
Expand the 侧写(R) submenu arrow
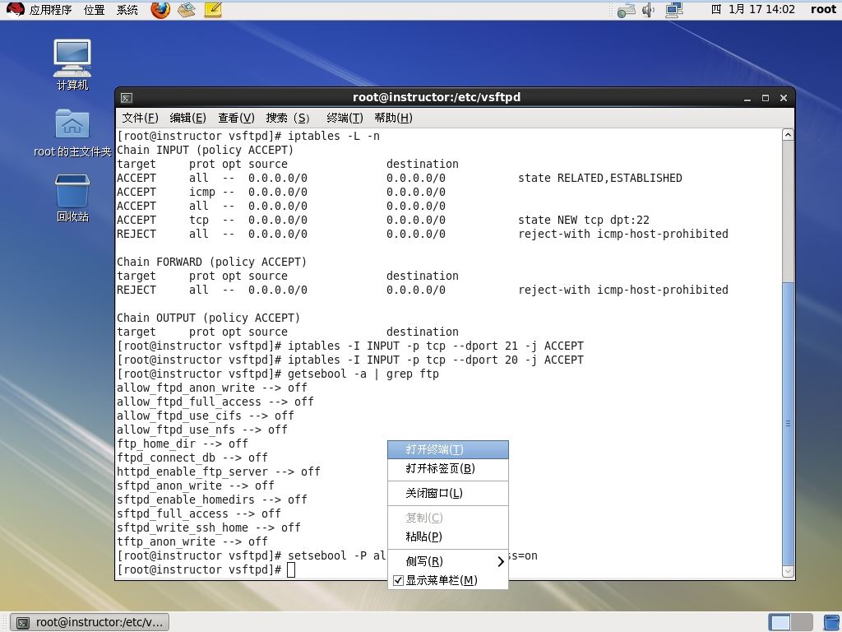tap(501, 561)
